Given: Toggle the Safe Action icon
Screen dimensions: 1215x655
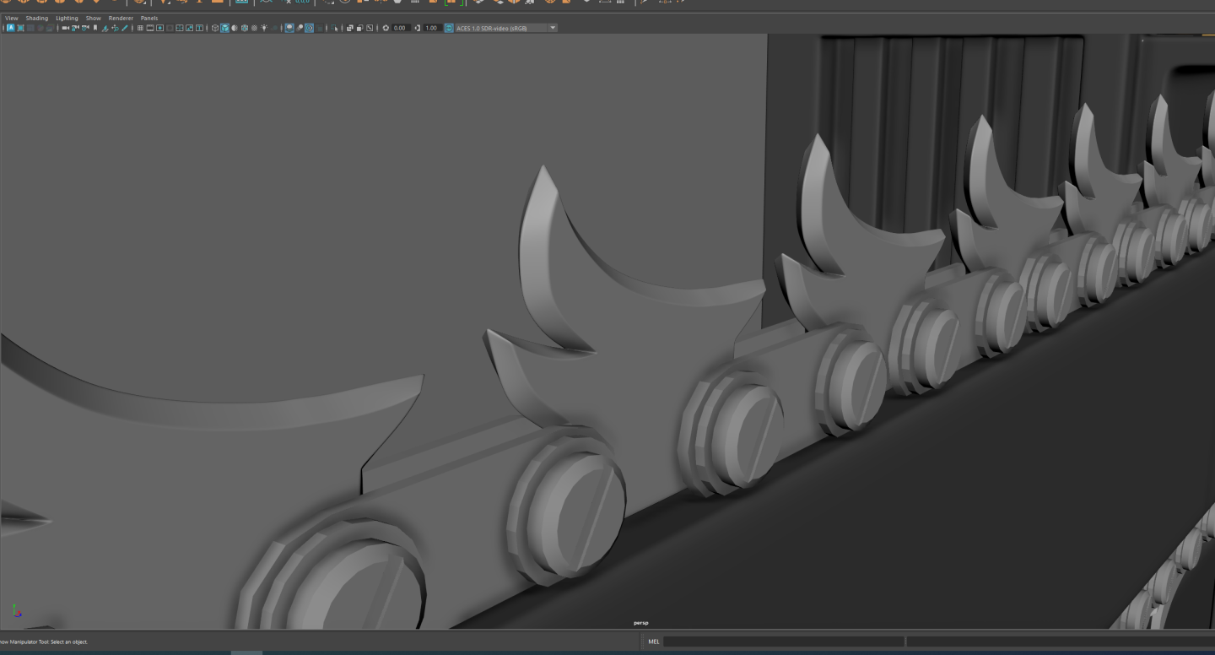Looking at the screenshot, I should [190, 28].
